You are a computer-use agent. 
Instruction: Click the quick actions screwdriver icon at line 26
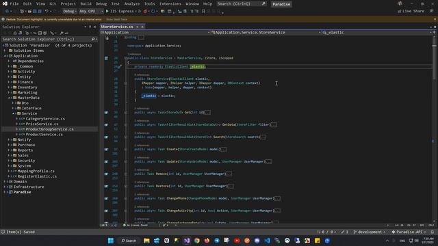coord(119,67)
